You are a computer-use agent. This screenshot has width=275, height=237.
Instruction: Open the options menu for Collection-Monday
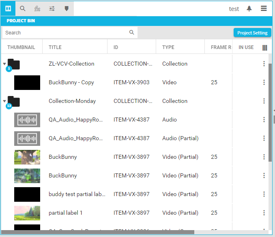pyautogui.click(x=264, y=101)
